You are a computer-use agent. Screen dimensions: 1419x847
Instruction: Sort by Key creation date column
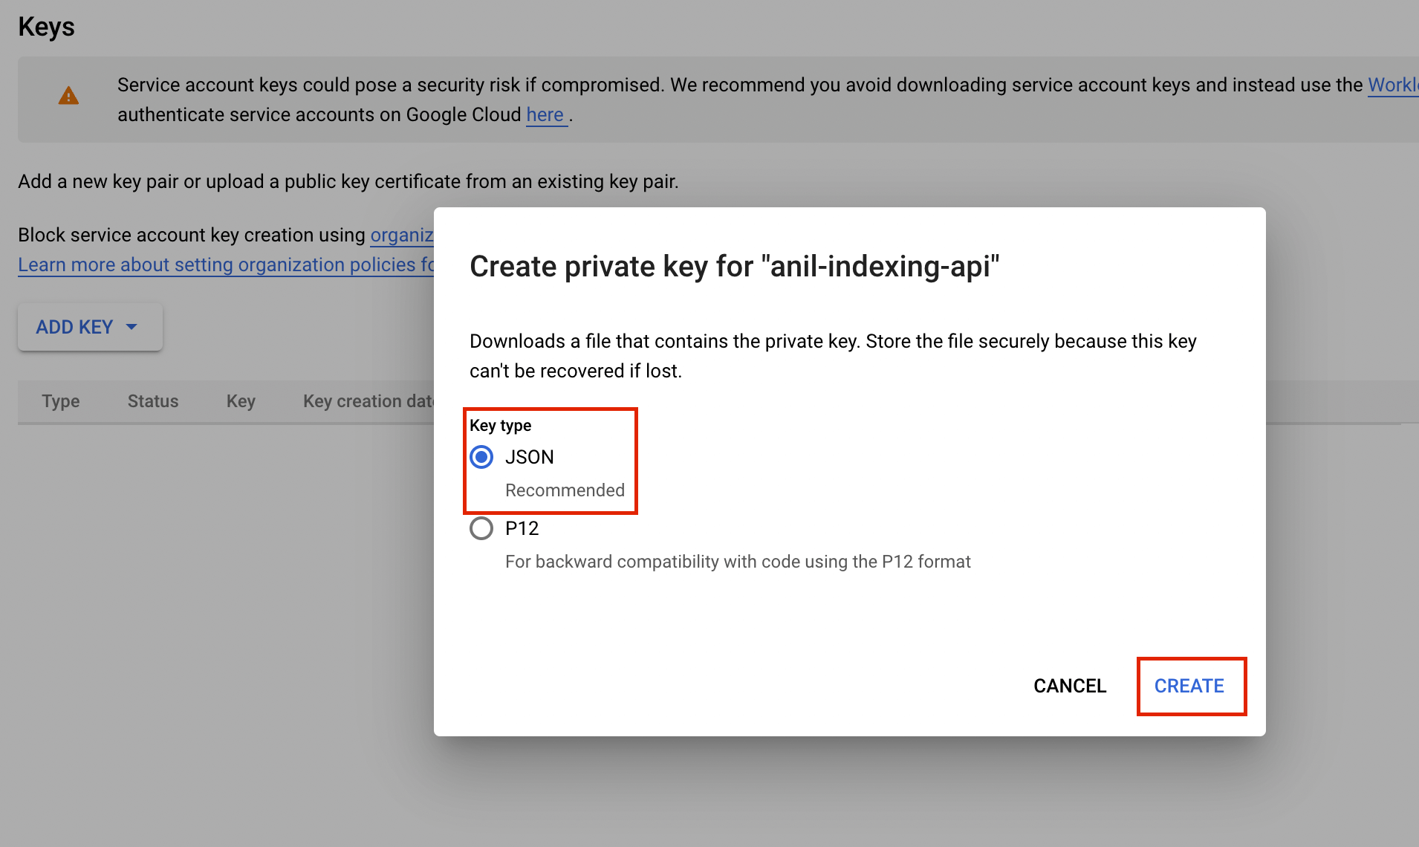[x=368, y=401]
